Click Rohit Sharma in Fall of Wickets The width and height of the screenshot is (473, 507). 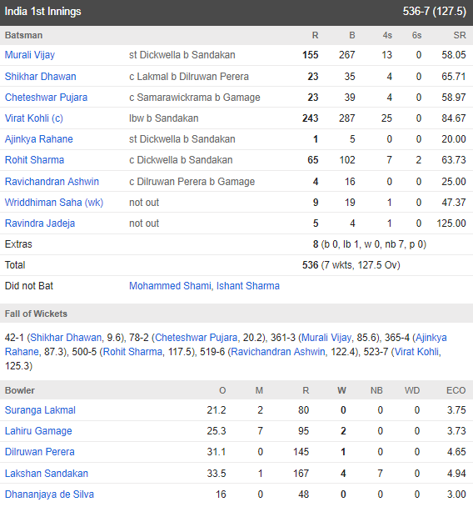point(132,352)
